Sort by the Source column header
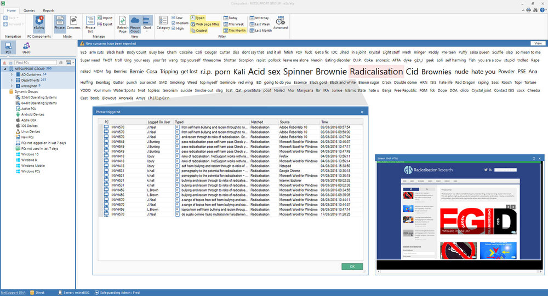Image resolution: width=548 pixels, height=296 pixels. 299,122
